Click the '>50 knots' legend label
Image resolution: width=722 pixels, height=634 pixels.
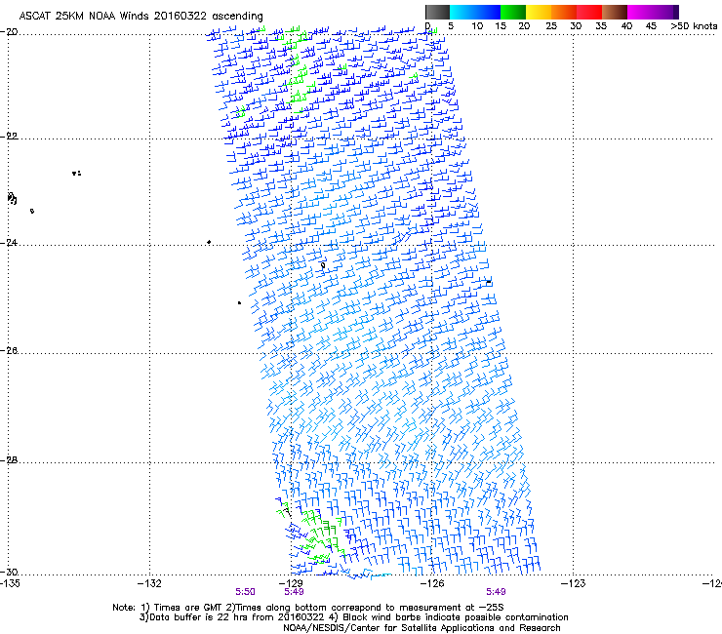point(694,26)
